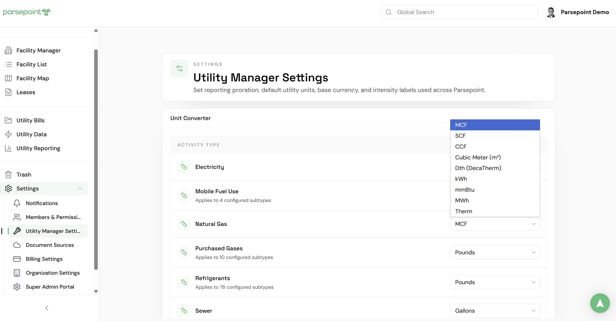Pick Cubic Meter (m³) option
This screenshot has height=321, width=616.
495,157
